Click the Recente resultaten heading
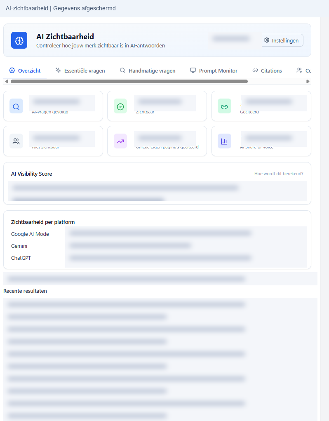The width and height of the screenshot is (329, 421). tap(25, 291)
